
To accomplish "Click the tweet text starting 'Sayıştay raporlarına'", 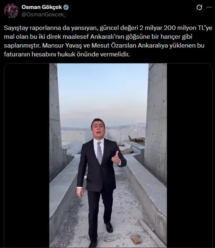I will 108,41.
